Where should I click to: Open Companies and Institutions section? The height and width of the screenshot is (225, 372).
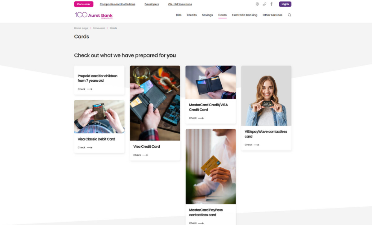click(x=117, y=4)
